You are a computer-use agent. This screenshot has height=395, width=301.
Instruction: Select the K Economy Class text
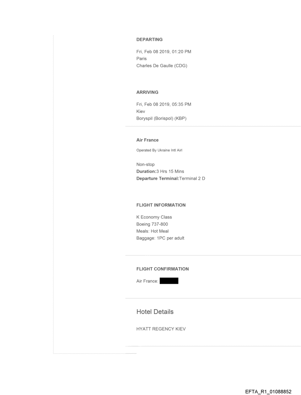[154, 217]
